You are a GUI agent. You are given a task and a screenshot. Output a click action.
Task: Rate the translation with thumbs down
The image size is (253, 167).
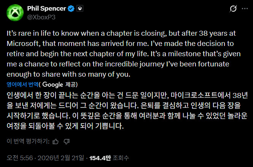click(x=67, y=142)
